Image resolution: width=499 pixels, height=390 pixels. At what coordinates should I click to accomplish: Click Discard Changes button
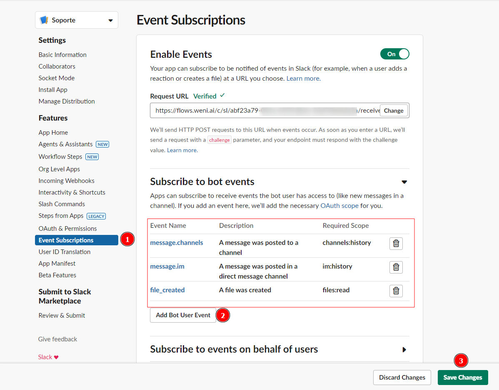click(402, 378)
